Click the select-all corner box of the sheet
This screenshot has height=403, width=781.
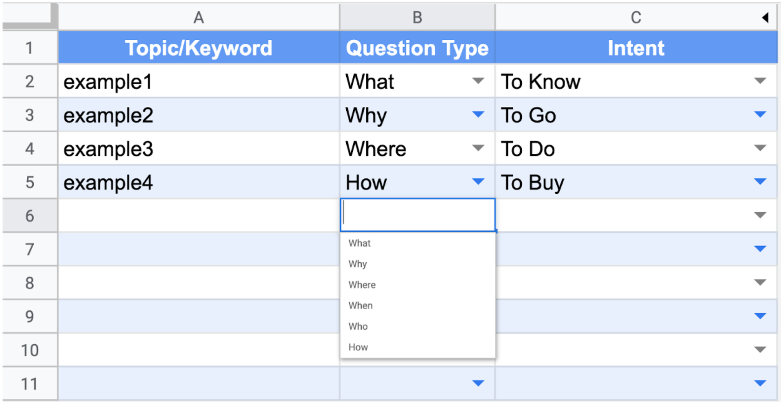(29, 17)
